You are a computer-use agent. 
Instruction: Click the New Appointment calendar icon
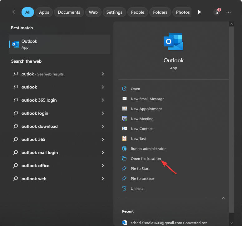point(124,108)
